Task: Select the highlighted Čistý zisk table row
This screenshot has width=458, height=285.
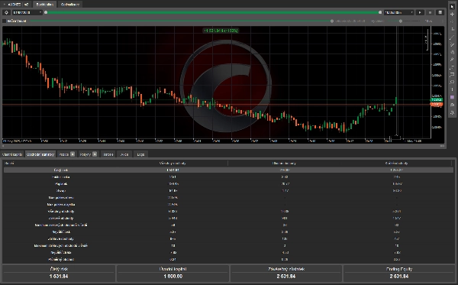Action: (228, 170)
